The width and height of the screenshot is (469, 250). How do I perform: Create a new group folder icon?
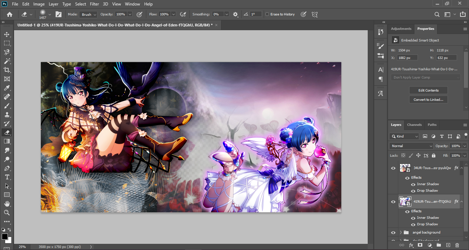[x=439, y=245]
